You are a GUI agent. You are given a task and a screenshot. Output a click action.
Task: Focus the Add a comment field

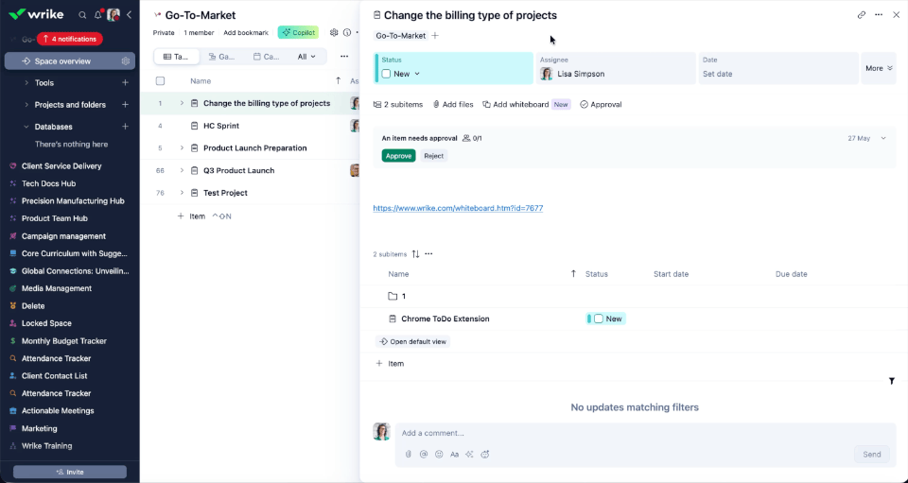tap(645, 433)
